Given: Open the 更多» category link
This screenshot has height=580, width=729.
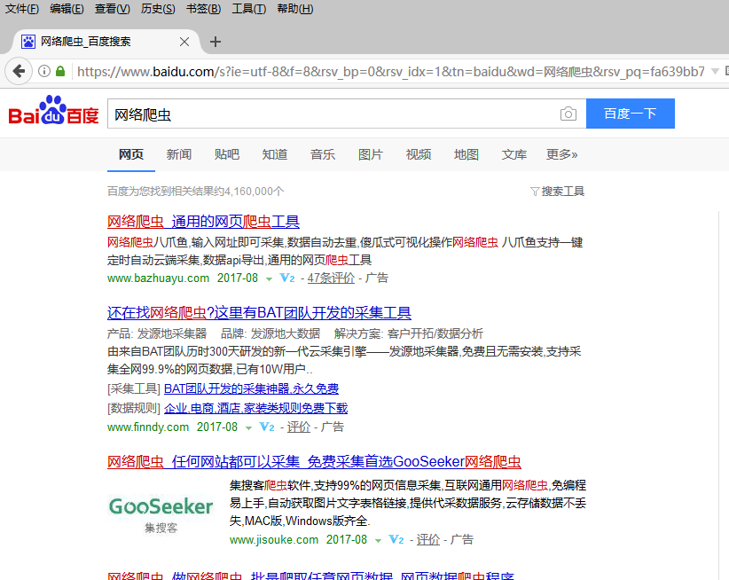Looking at the screenshot, I should 561,154.
